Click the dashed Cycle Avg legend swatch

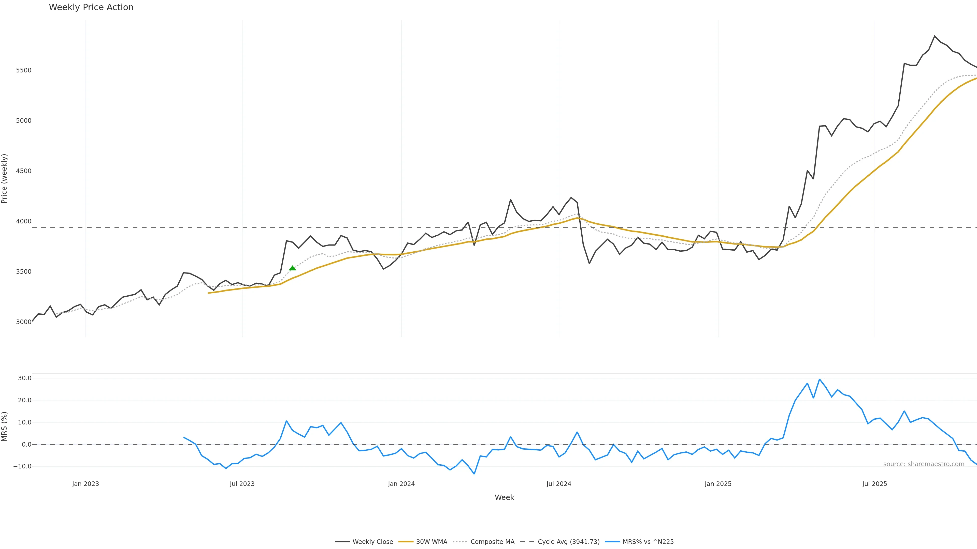(x=527, y=542)
